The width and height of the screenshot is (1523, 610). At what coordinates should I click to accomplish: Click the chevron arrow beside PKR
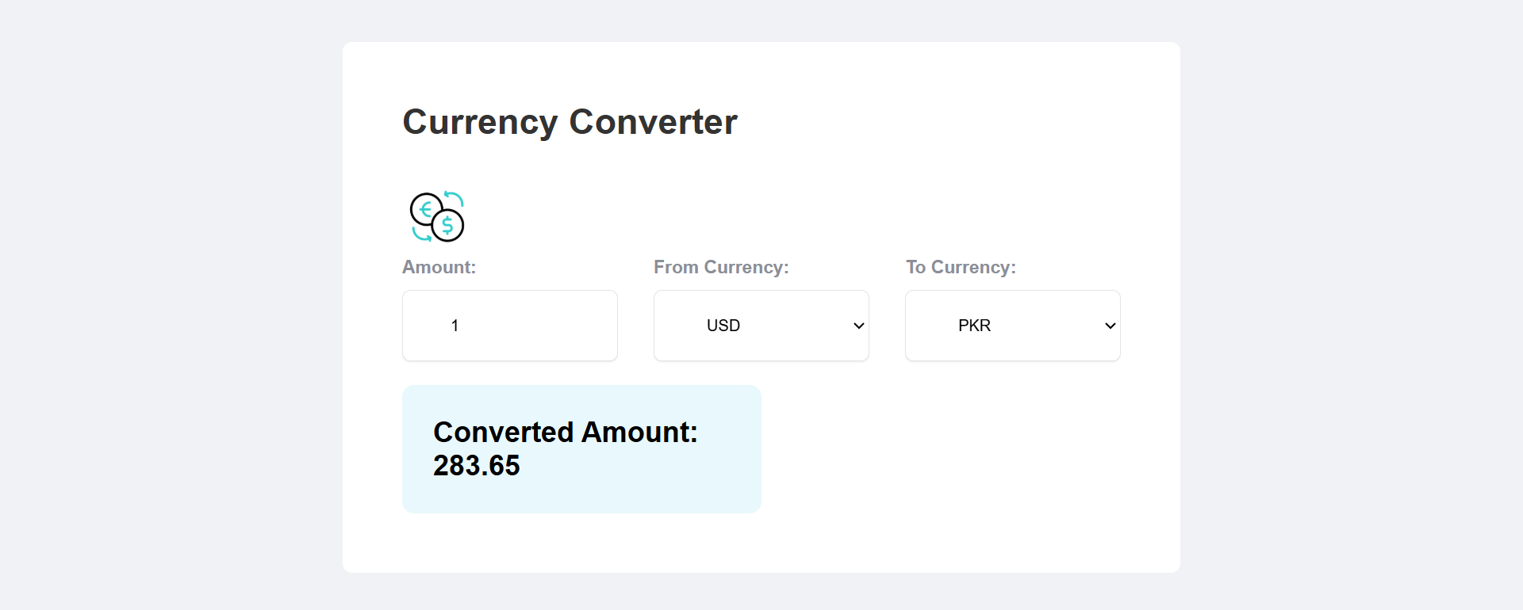[1110, 326]
